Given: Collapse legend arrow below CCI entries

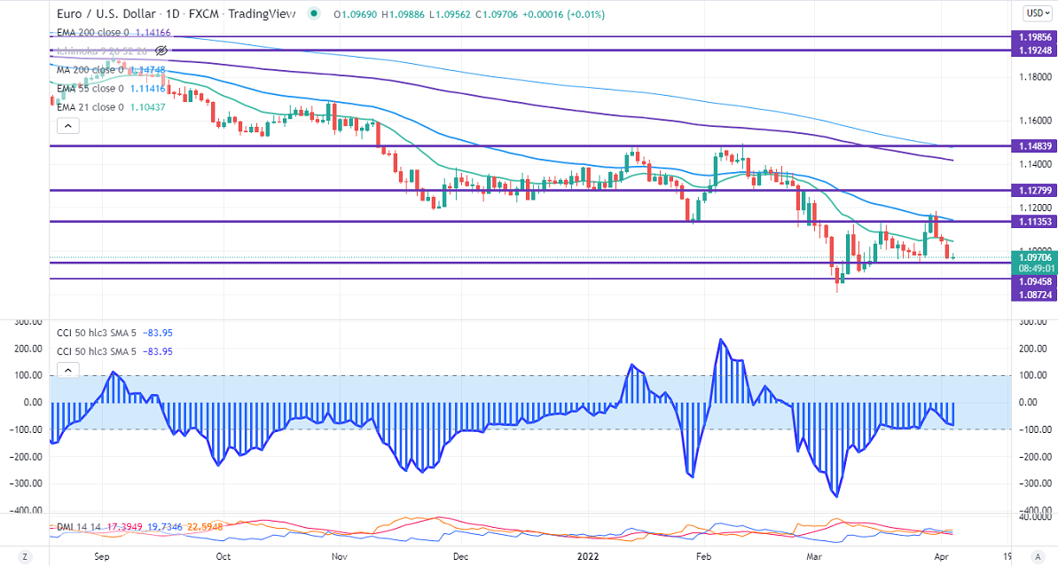Looking at the screenshot, I should click(68, 370).
